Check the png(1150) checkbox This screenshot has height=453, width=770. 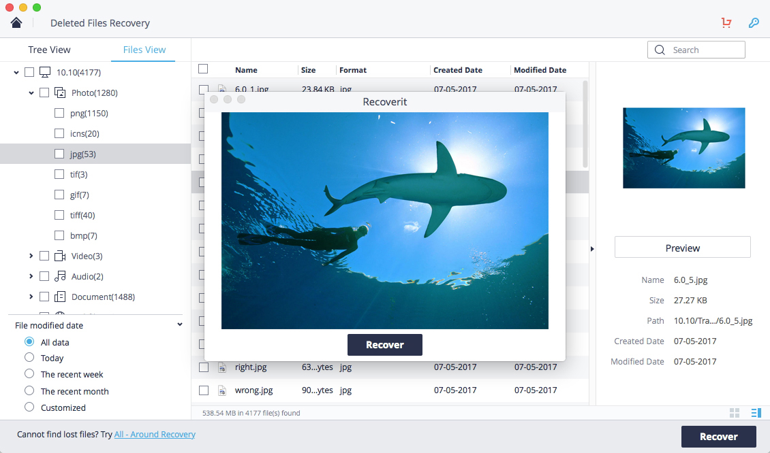pyautogui.click(x=59, y=113)
